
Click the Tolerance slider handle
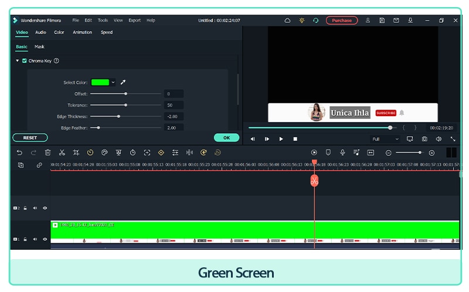125,105
